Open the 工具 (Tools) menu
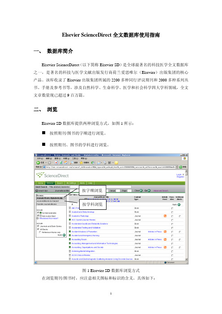The height and width of the screenshot is (314, 222). click(x=75, y=158)
